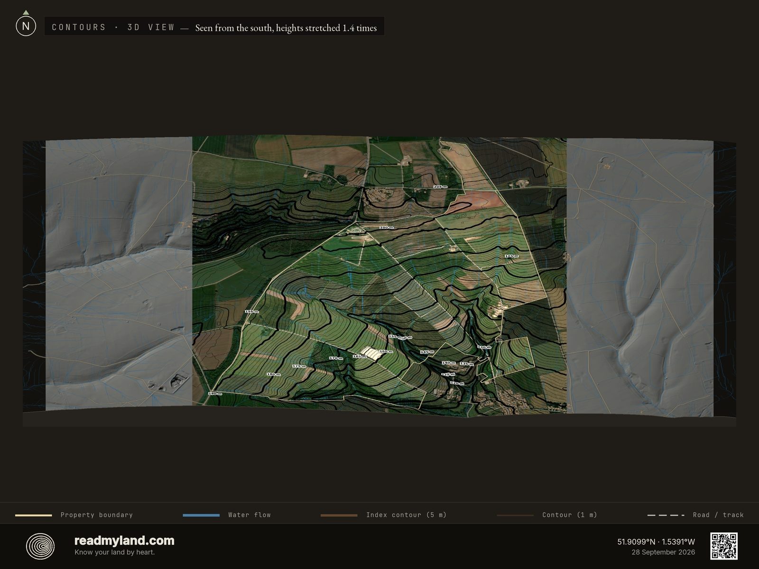This screenshot has width=759, height=569.
Task: Click the "195 m" contour label
Action: (x=251, y=312)
